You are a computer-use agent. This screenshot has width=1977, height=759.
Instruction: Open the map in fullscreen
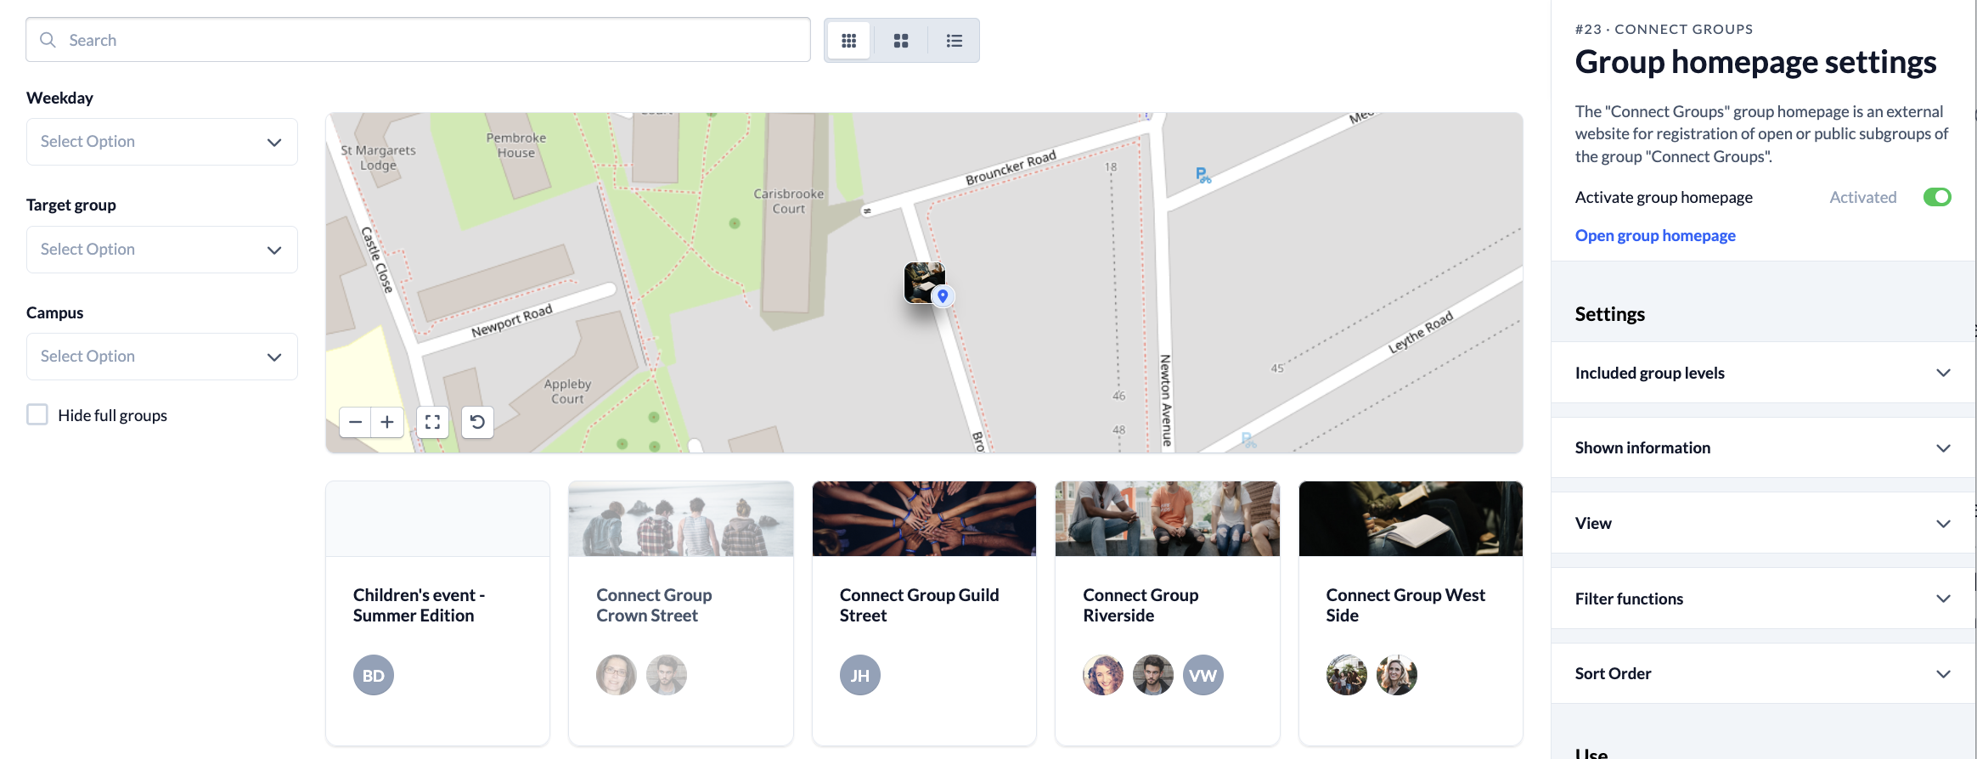pyautogui.click(x=432, y=422)
